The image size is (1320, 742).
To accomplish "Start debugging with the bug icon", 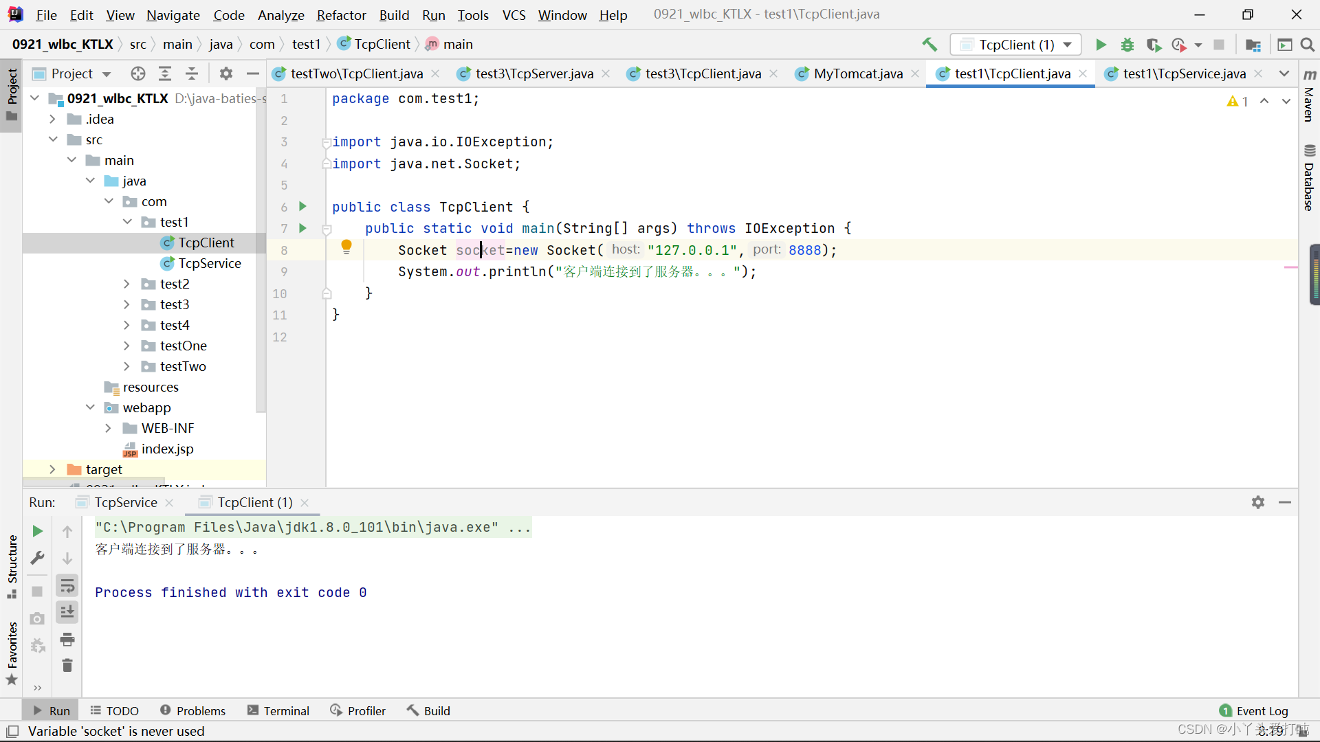I will (1127, 45).
